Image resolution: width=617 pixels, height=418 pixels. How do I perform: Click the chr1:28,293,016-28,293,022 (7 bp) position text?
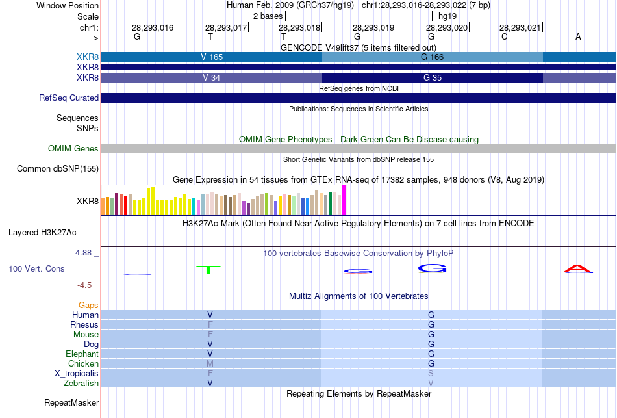(426, 5)
